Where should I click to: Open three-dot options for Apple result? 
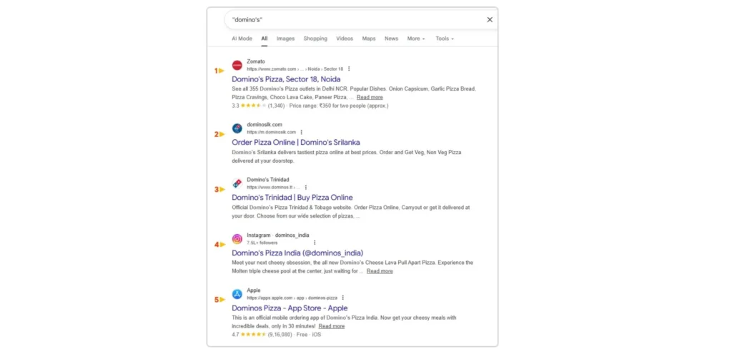tap(342, 298)
